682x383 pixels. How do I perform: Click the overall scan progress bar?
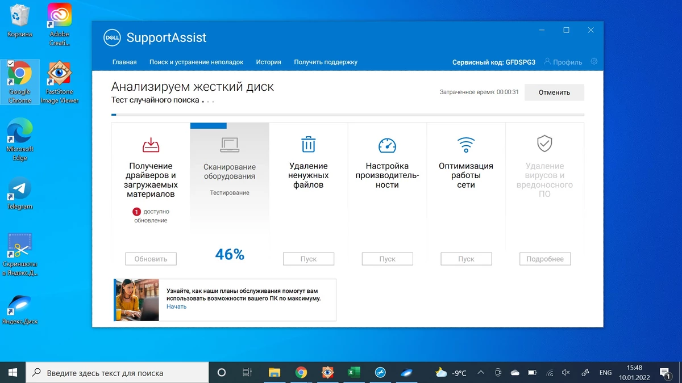(348, 115)
